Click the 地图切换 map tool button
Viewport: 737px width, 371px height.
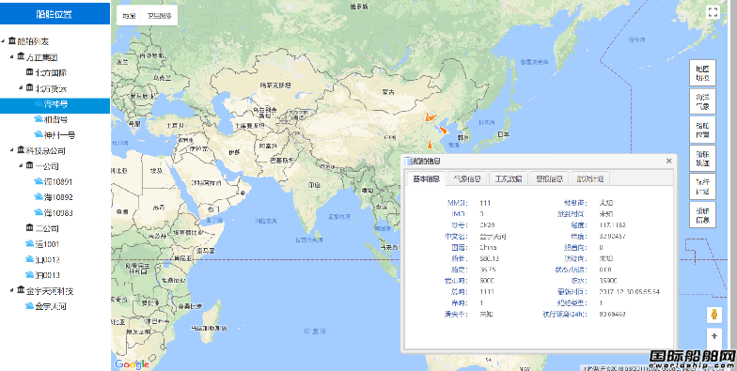pyautogui.click(x=703, y=73)
